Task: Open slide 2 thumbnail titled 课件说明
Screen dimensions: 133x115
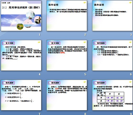Action: pos(67,16)
